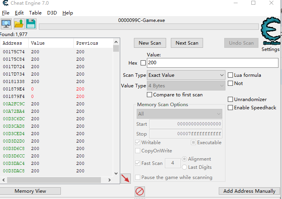Check Pause the game while scanning
The height and width of the screenshot is (199, 282).
(137, 177)
